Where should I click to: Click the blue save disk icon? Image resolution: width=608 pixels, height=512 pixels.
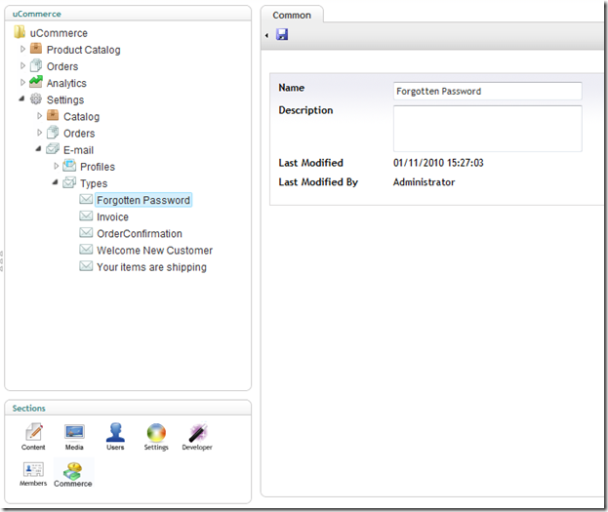tap(282, 34)
